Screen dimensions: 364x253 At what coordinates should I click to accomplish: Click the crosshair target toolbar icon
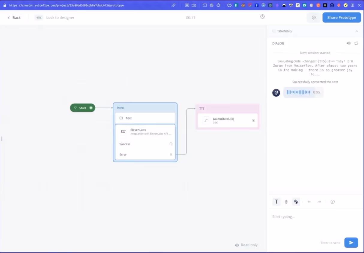[x=219, y=5]
